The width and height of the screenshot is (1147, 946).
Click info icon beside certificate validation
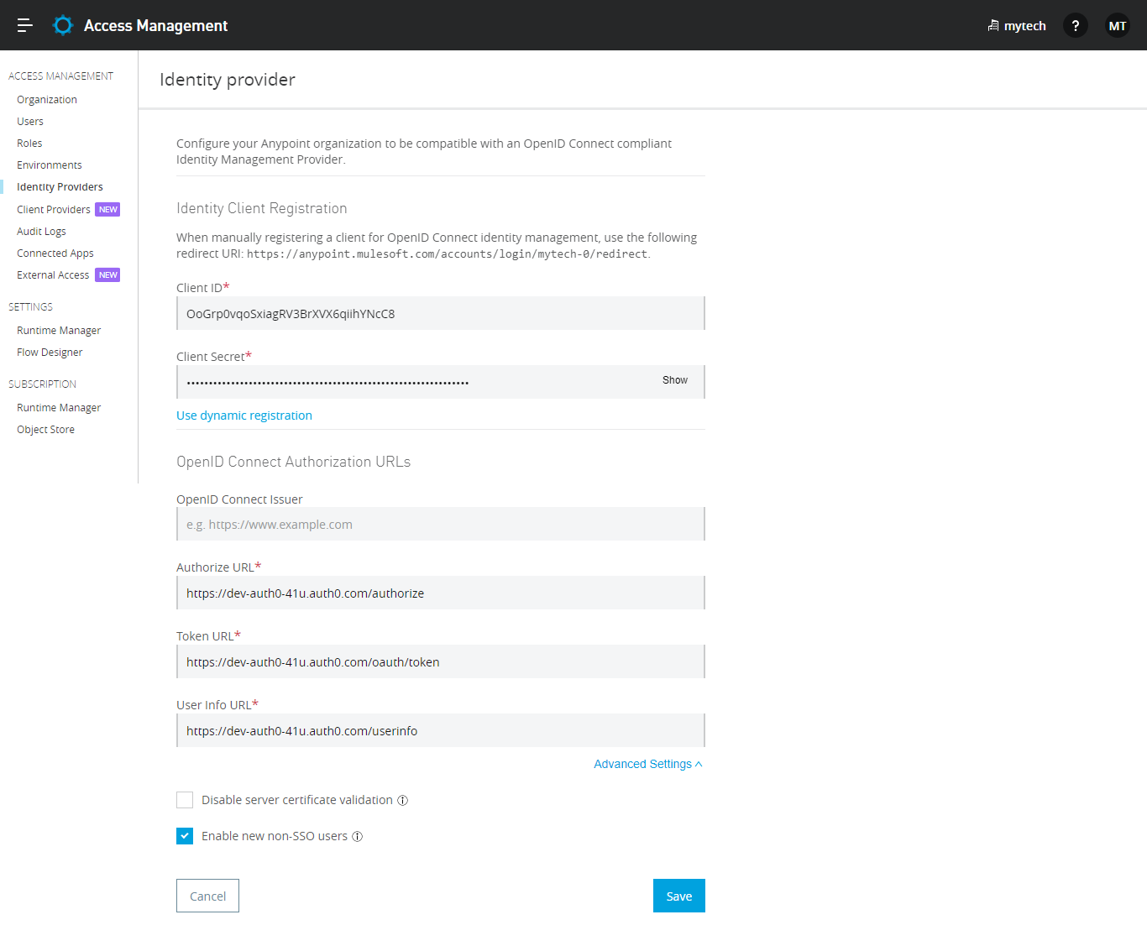click(x=403, y=801)
